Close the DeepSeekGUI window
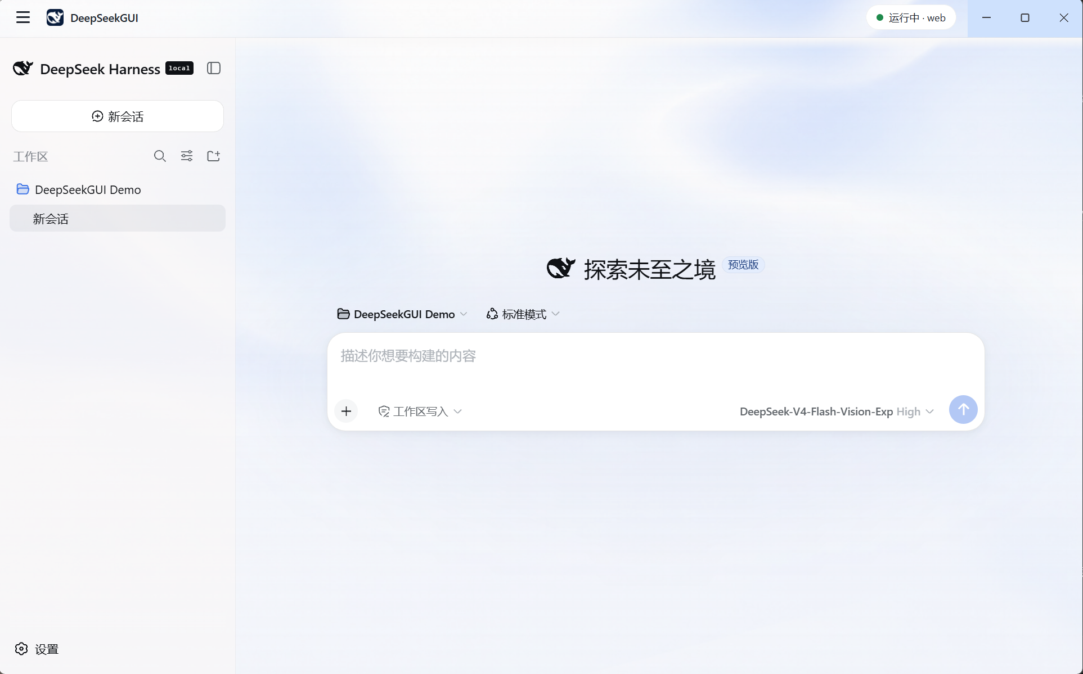Screen dimensions: 1083x674 [x=1064, y=17]
